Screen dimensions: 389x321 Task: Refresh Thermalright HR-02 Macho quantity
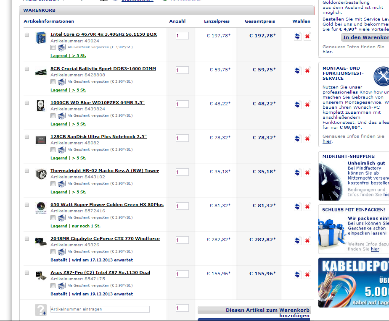[x=297, y=172]
